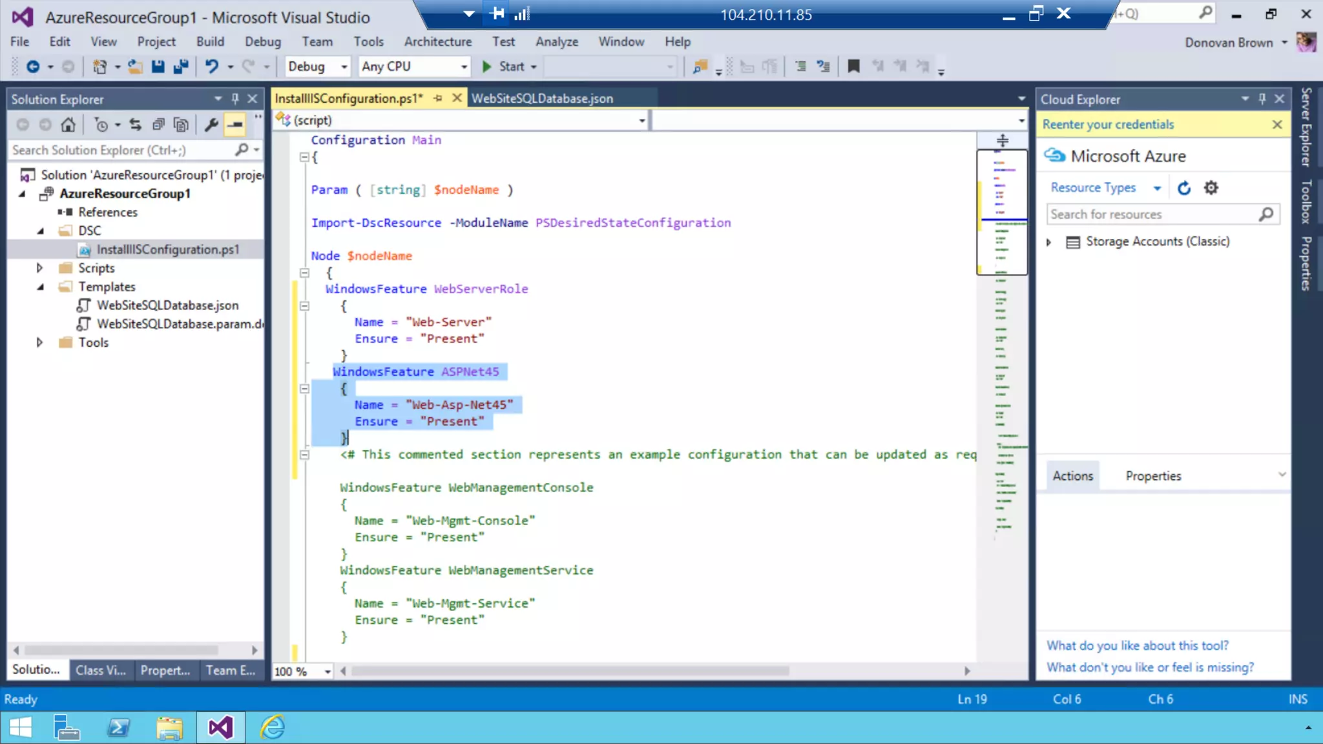Refresh the Cloud Explorer resources
Screen dimensions: 1323x744
click(x=1183, y=188)
